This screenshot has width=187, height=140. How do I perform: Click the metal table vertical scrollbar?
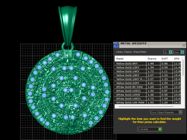(x=183, y=68)
